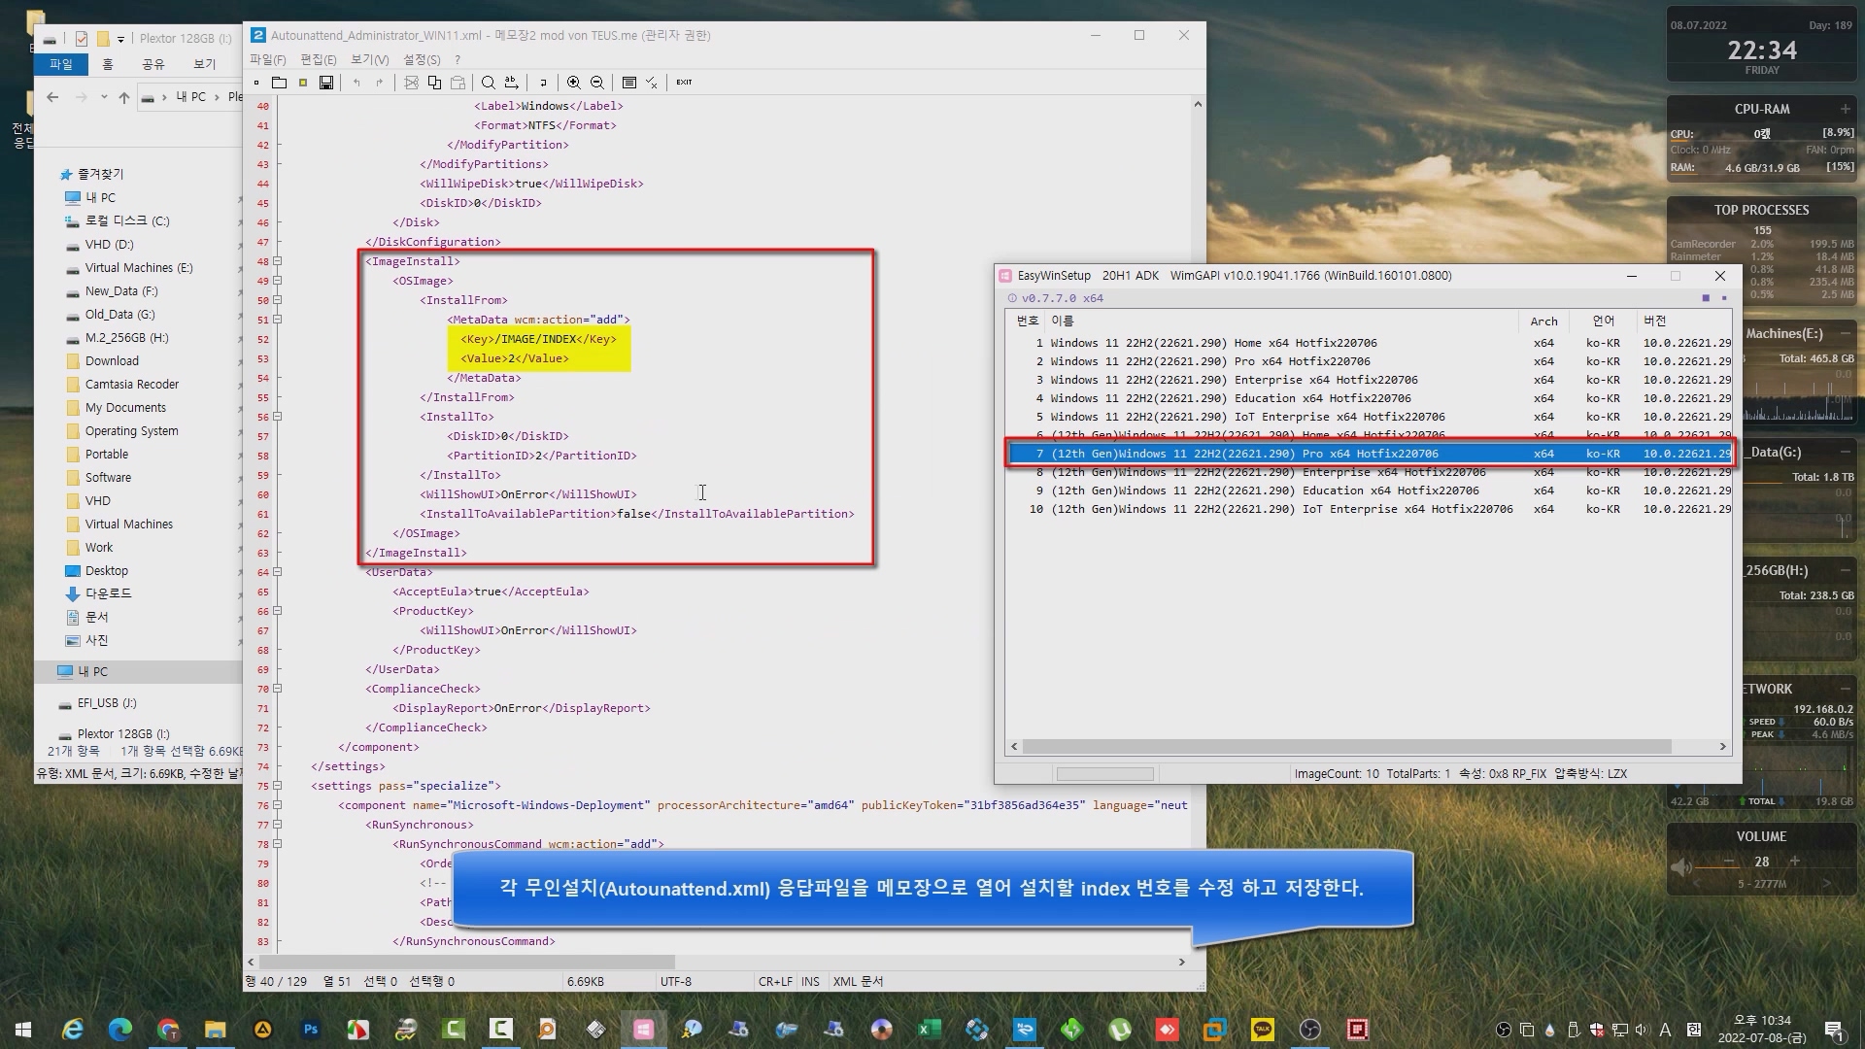Increase volume with the plus on VOLUME widget
1865x1049 pixels.
1794,862
